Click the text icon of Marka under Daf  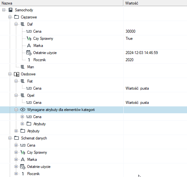(29, 46)
